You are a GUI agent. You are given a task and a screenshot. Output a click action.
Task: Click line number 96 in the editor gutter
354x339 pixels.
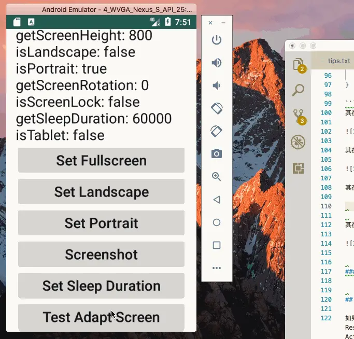coord(328,76)
